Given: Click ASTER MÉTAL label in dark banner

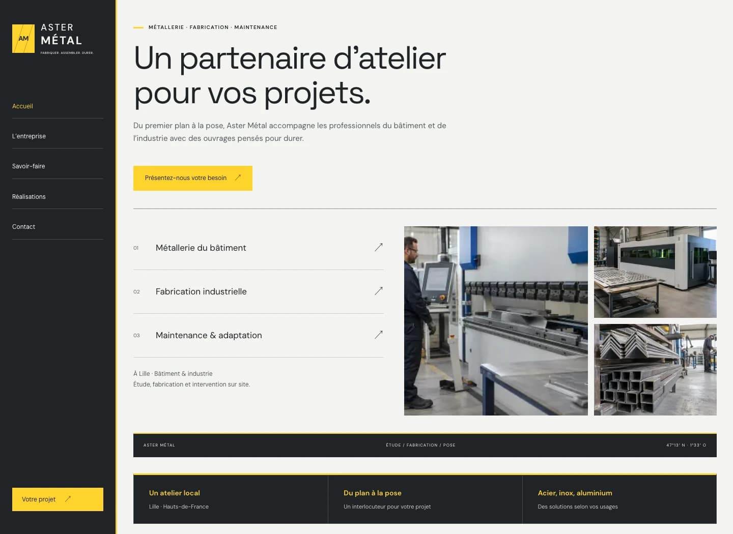Looking at the screenshot, I should point(159,445).
